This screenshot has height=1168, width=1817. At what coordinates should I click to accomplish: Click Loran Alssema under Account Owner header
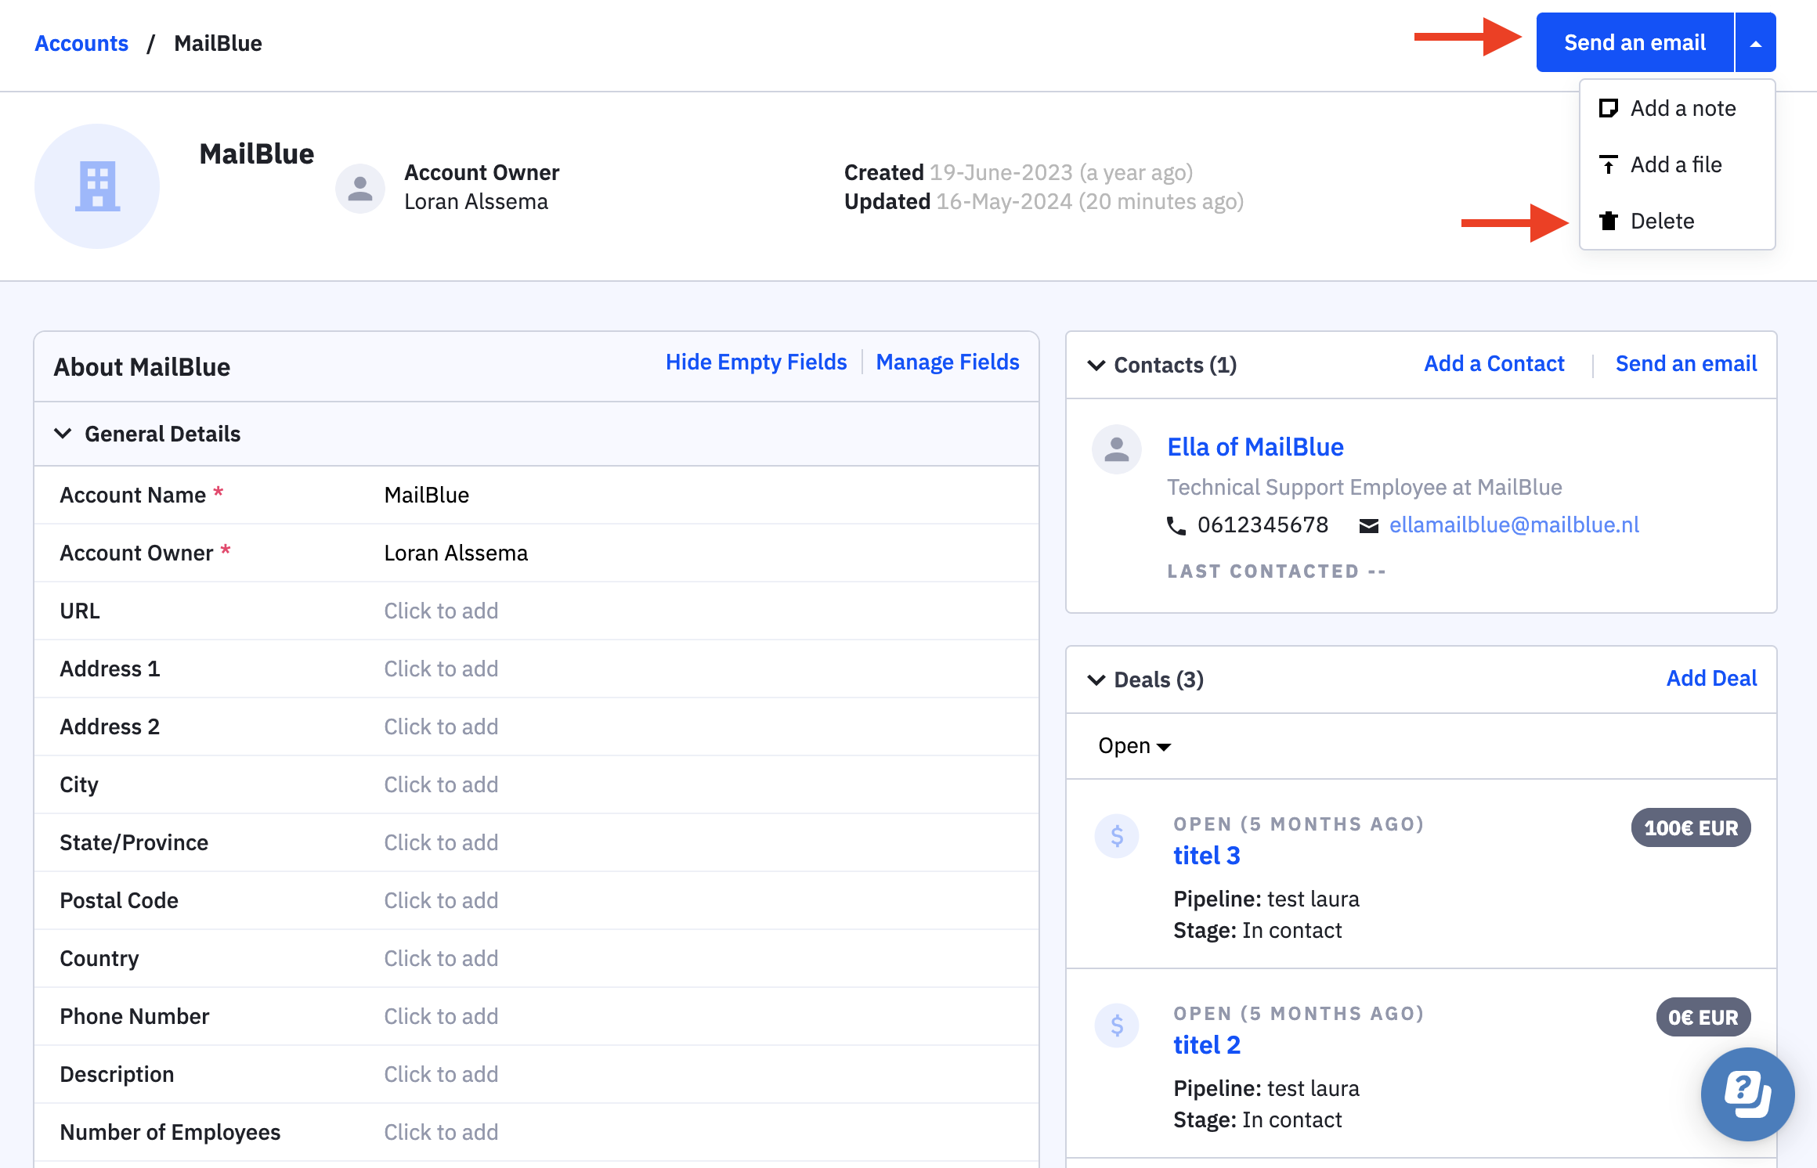pos(476,201)
